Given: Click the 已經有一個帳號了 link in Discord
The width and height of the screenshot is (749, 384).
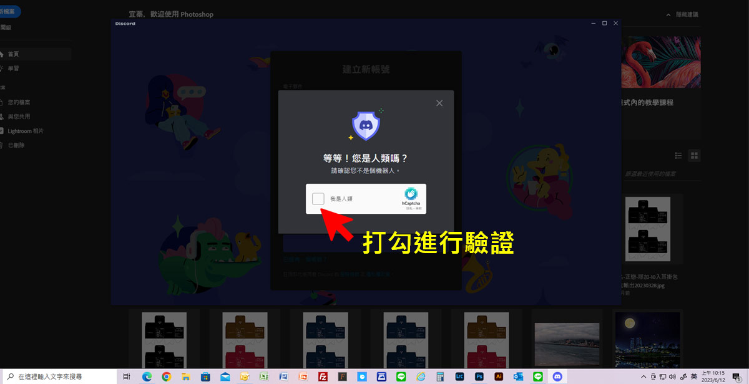Looking at the screenshot, I should [x=306, y=259].
